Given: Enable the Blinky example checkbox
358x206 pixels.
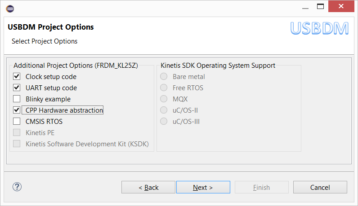Looking at the screenshot, I should coord(17,99).
